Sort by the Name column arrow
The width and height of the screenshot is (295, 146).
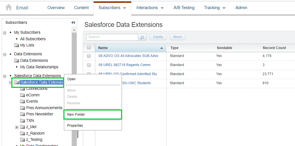click(162, 48)
